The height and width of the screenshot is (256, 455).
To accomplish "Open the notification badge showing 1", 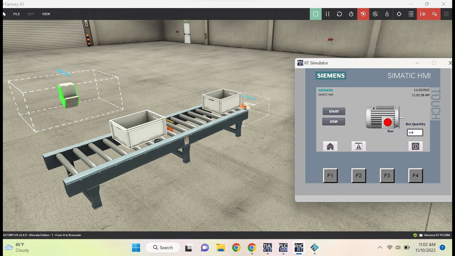I will pyautogui.click(x=443, y=247).
